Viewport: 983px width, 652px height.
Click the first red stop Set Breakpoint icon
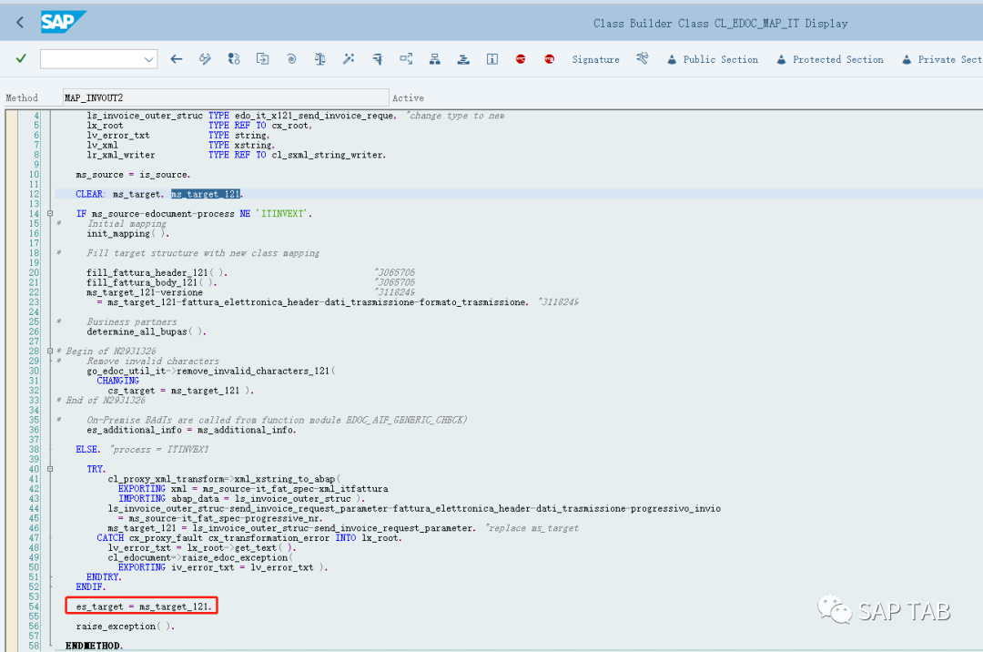pos(521,59)
